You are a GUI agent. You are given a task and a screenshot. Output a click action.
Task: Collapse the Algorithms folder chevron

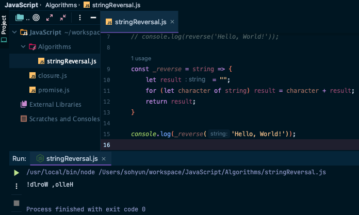pos(23,46)
